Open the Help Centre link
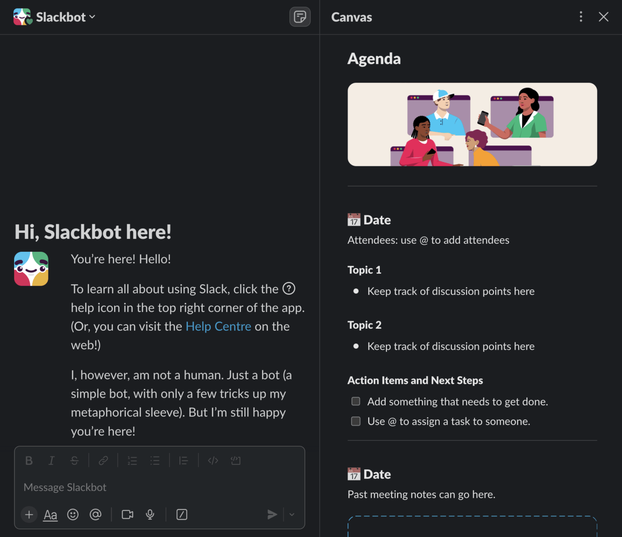The height and width of the screenshot is (537, 622). click(218, 326)
